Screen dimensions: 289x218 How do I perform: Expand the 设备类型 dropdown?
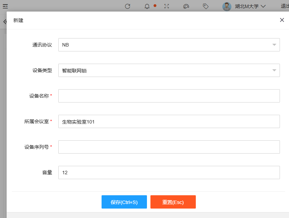tap(169, 70)
